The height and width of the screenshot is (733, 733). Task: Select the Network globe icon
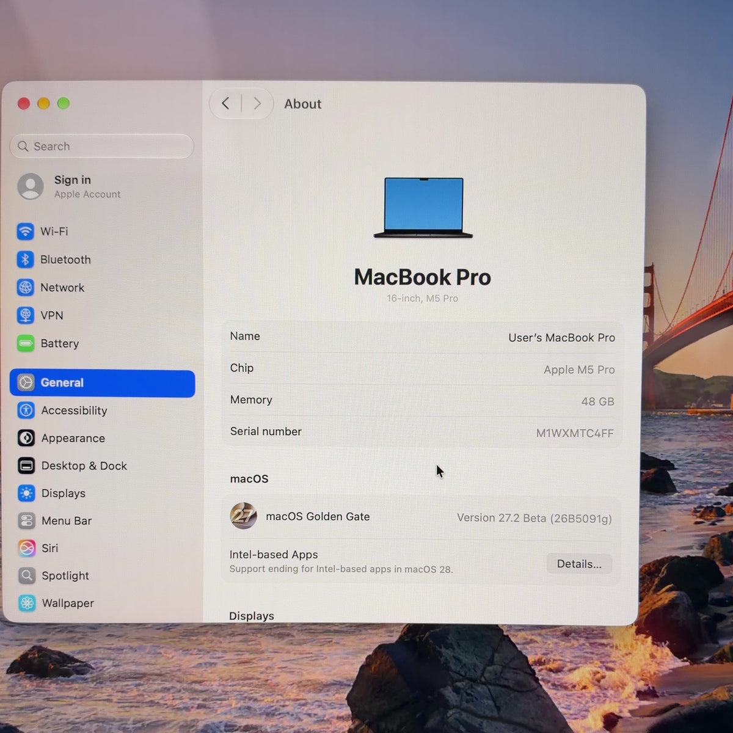(x=25, y=287)
